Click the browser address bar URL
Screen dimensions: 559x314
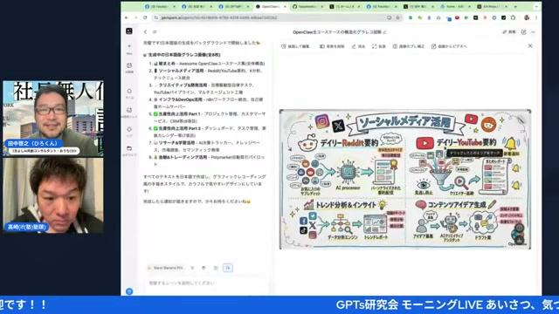point(219,17)
